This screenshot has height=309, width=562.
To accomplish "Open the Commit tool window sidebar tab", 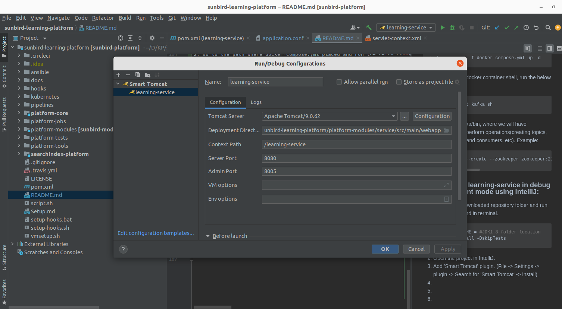I will tap(4, 76).
